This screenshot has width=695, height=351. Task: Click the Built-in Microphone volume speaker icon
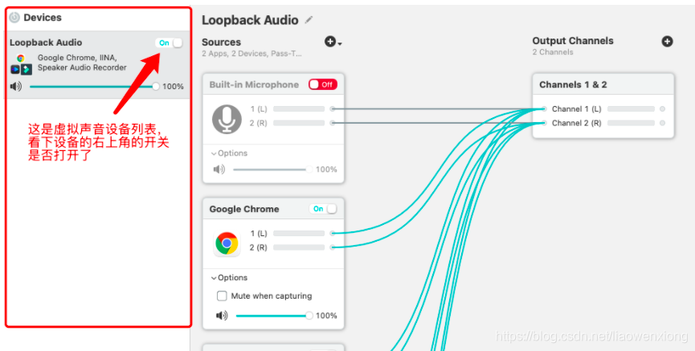(x=219, y=169)
